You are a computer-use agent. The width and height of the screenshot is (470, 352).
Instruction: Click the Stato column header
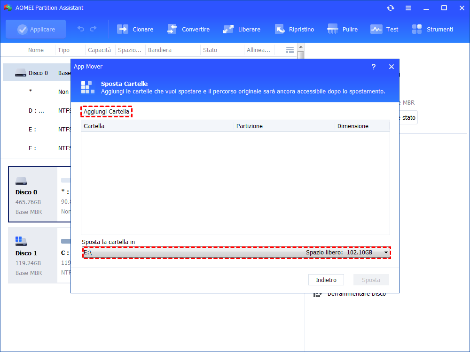pos(210,50)
